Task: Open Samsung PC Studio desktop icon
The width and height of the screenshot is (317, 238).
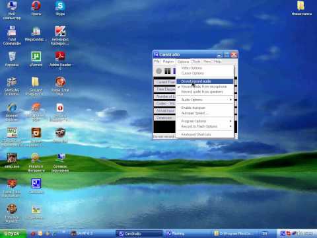Action: tap(12, 86)
